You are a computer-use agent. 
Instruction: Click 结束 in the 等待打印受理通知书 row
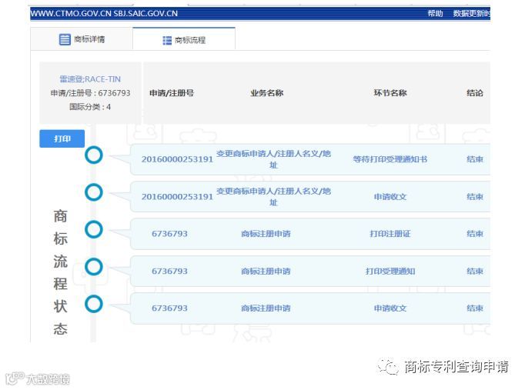pyautogui.click(x=475, y=159)
